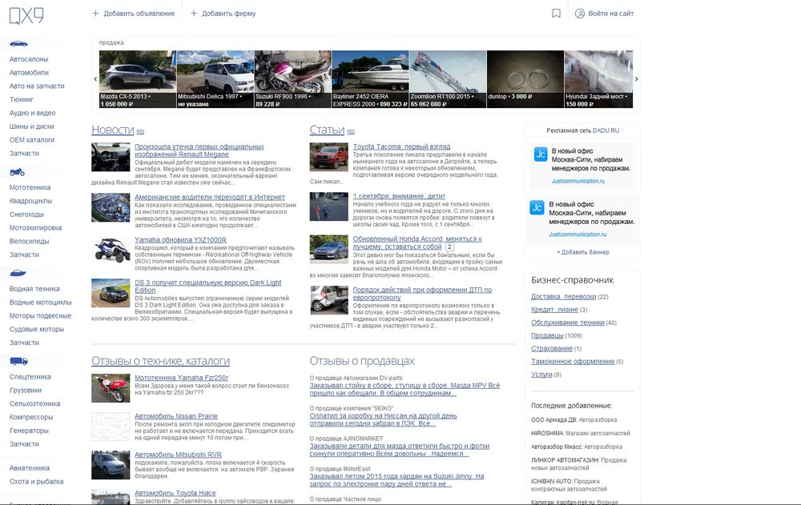Image resolution: width=801 pixels, height=505 pixels.
Task: Open Водные мотоциклы category
Action: [x=40, y=303]
